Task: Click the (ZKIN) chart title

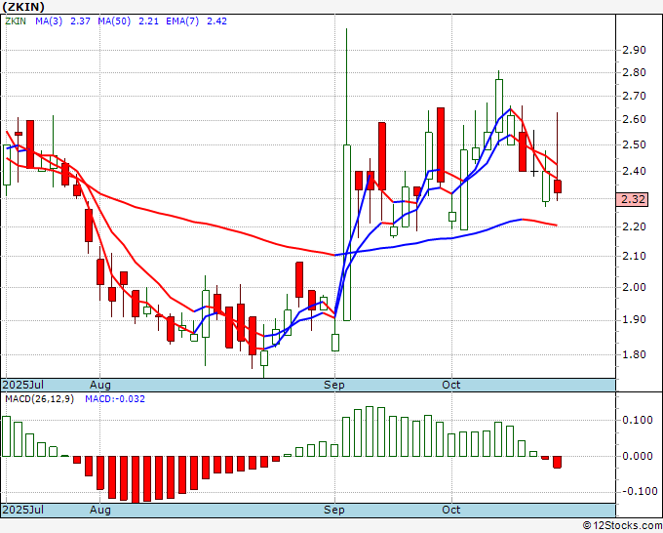Action: (23, 7)
